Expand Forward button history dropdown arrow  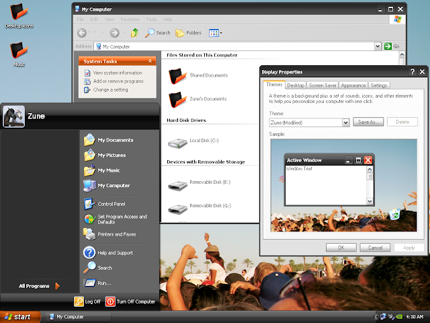point(124,33)
